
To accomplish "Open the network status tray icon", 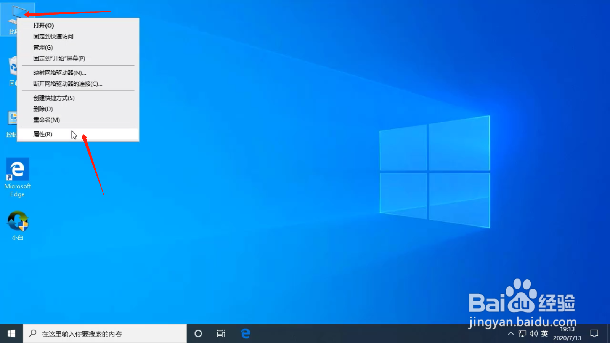I will point(522,334).
